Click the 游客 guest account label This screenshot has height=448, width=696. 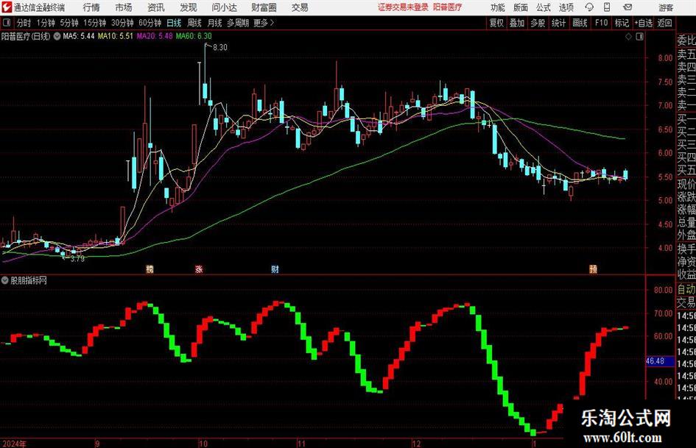pos(666,7)
